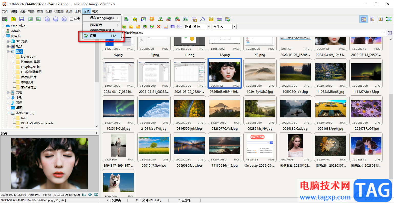Collapse the 此电脑 tree node
The height and width of the screenshot is (203, 394).
[3, 36]
